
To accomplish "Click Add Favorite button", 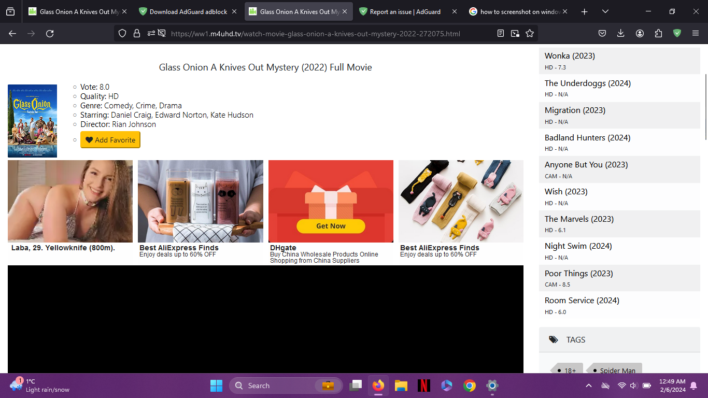I will click(x=110, y=140).
